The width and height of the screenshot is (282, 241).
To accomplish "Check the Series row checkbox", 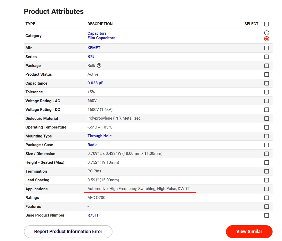I will [x=266, y=57].
